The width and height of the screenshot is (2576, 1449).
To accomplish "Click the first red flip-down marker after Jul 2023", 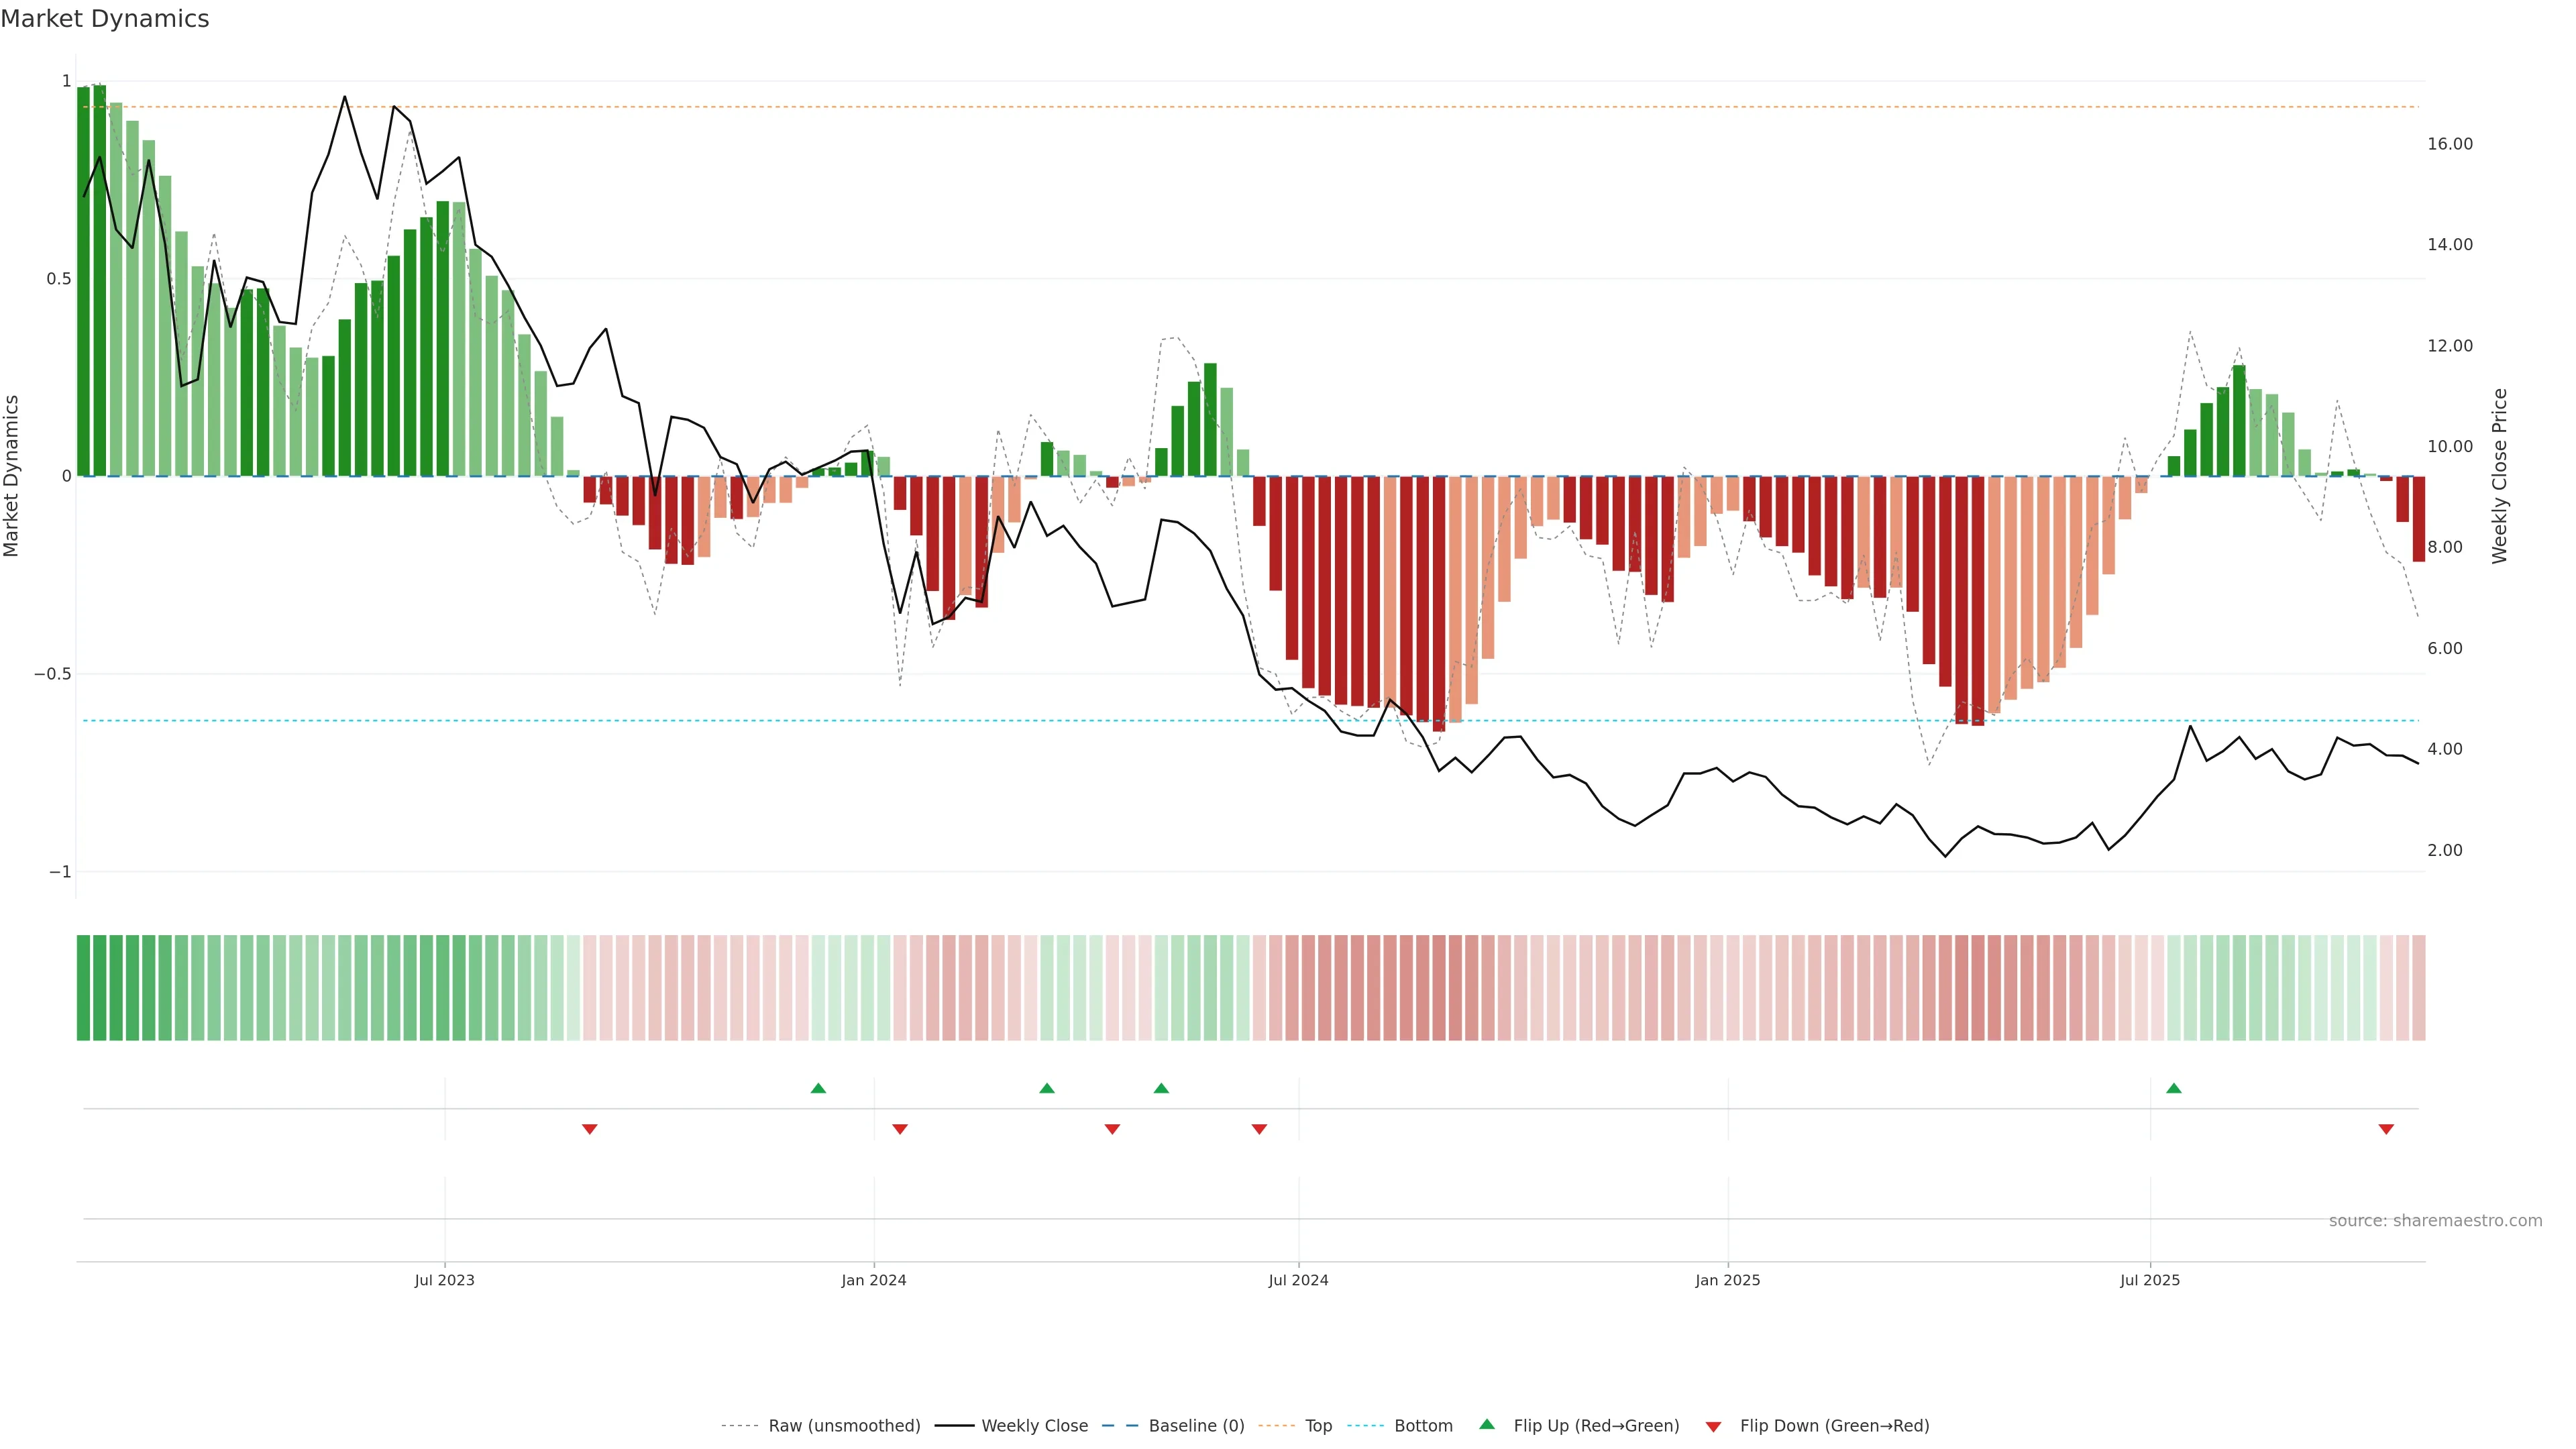I will [x=590, y=1129].
